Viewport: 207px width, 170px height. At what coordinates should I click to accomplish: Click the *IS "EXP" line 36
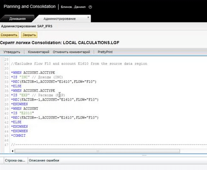click(38, 95)
